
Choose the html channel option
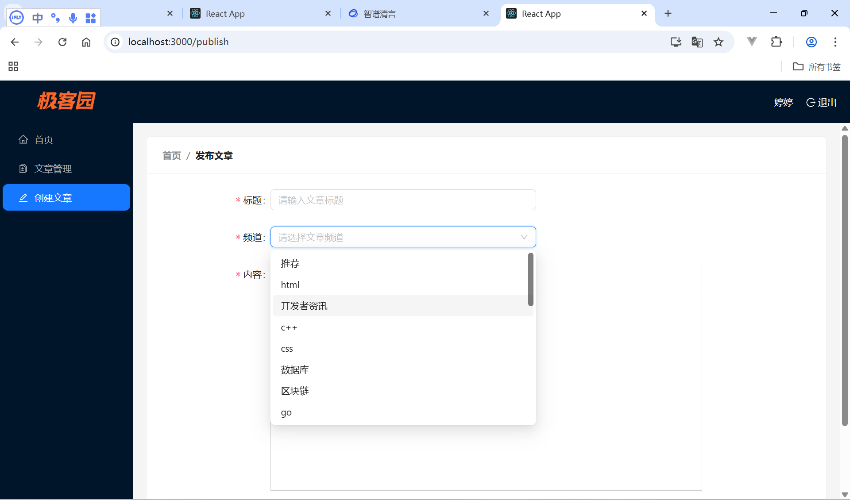pos(290,285)
